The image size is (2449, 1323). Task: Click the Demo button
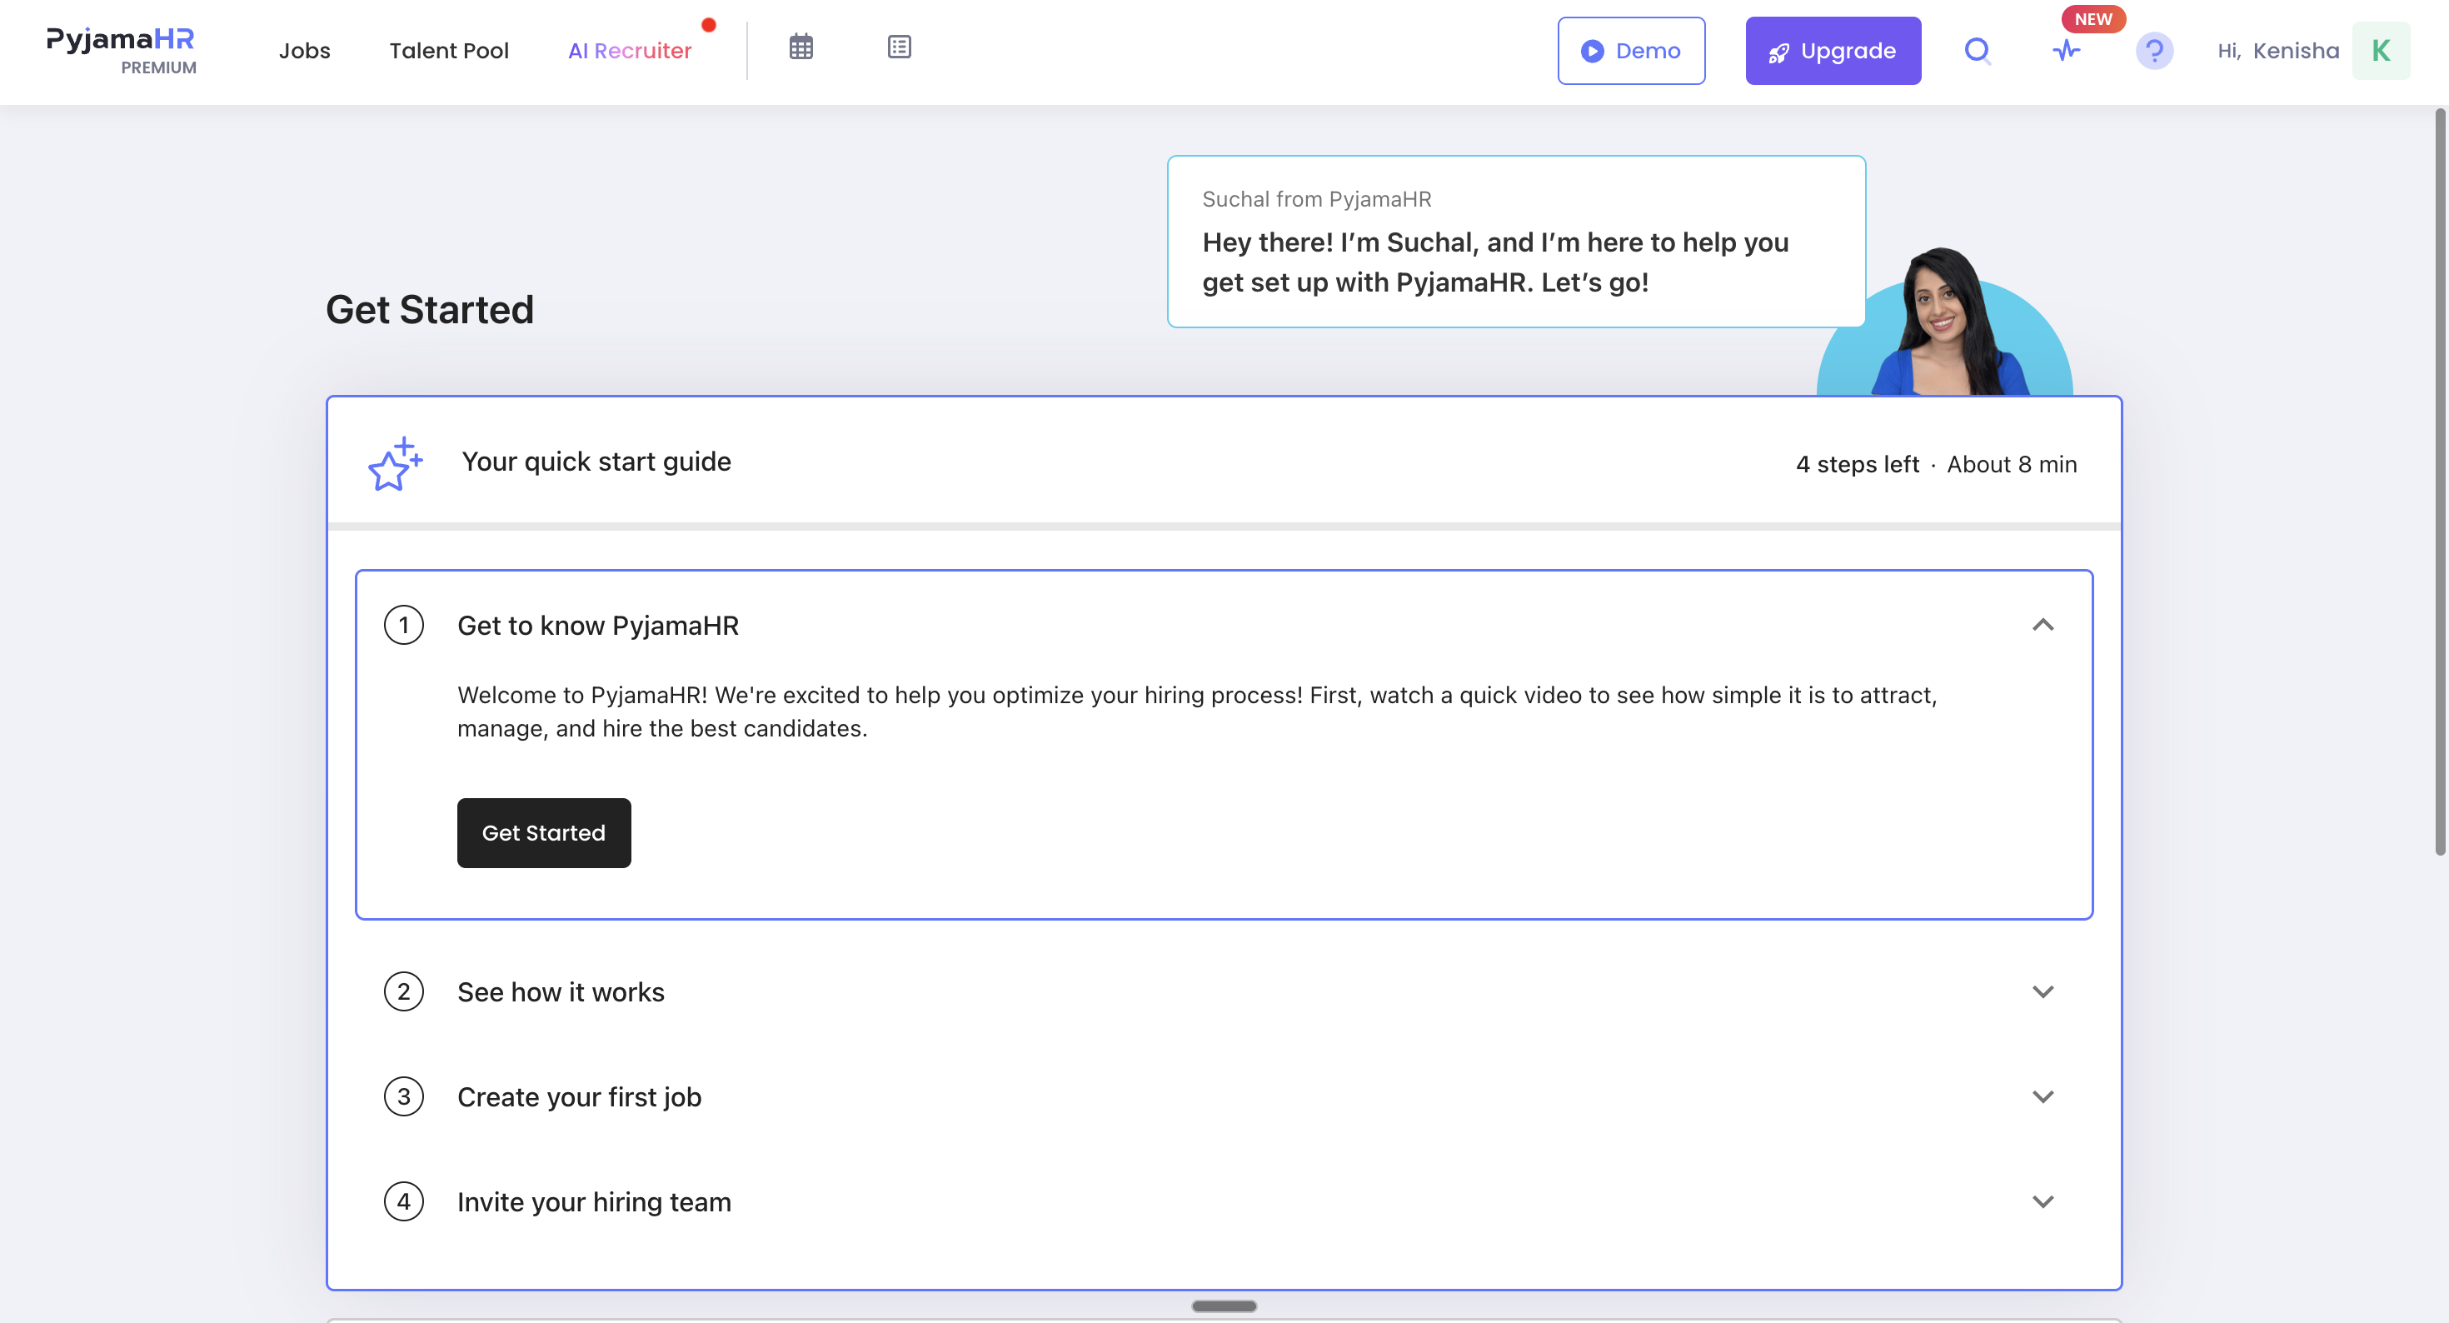[x=1630, y=51]
